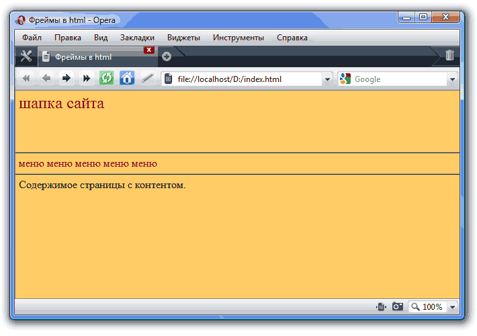Open the panels wrench icon
The image size is (477, 336).
(x=26, y=56)
